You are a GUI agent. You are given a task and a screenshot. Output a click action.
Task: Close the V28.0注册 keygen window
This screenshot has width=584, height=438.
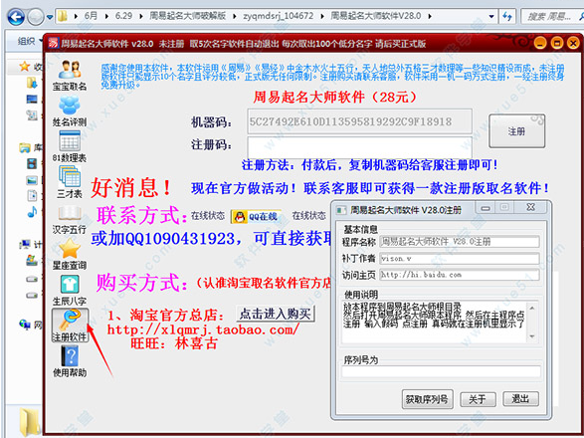tap(531, 207)
